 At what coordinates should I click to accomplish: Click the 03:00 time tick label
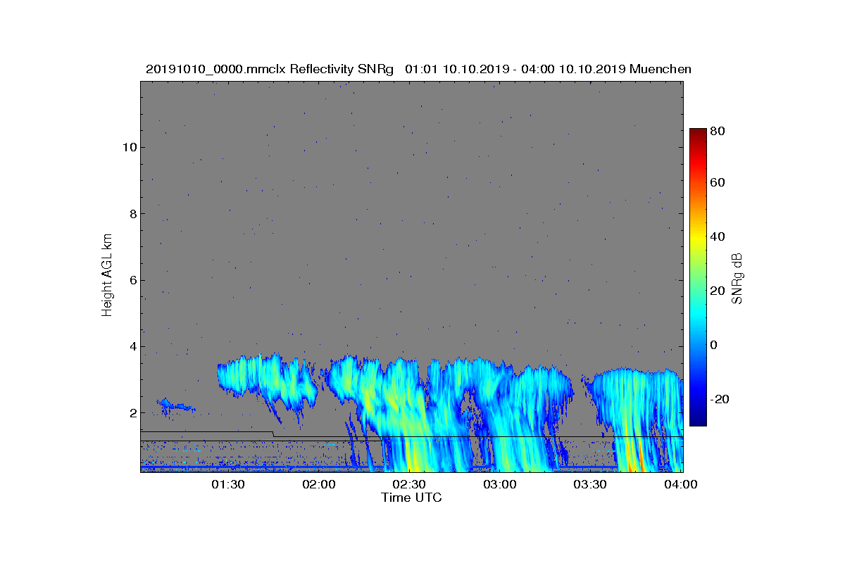tap(500, 484)
